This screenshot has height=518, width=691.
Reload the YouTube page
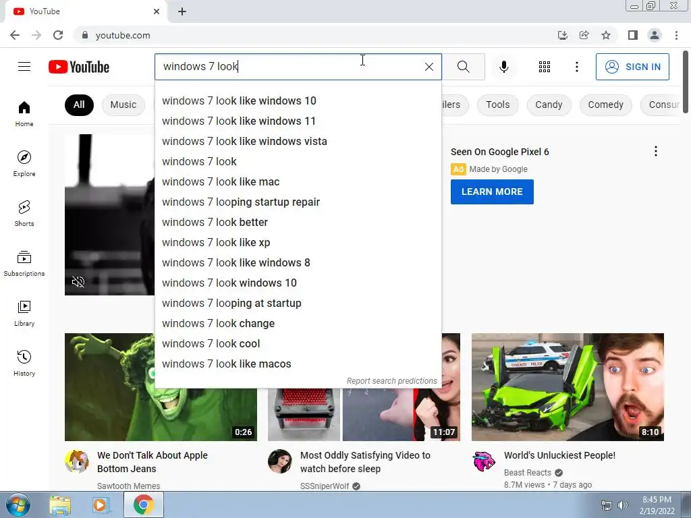(58, 35)
